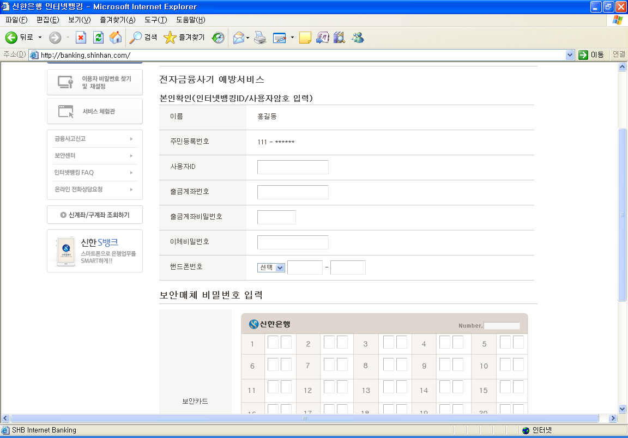This screenshot has height=438, width=628.
Task: Open the 편집(E) menu
Action: click(47, 20)
